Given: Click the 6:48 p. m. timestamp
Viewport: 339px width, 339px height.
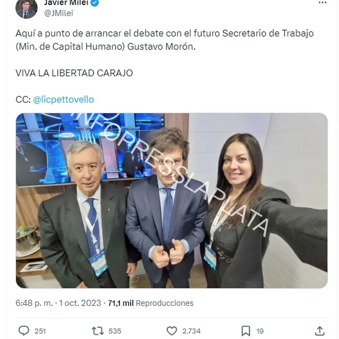Looking at the screenshot, I should point(34,303).
